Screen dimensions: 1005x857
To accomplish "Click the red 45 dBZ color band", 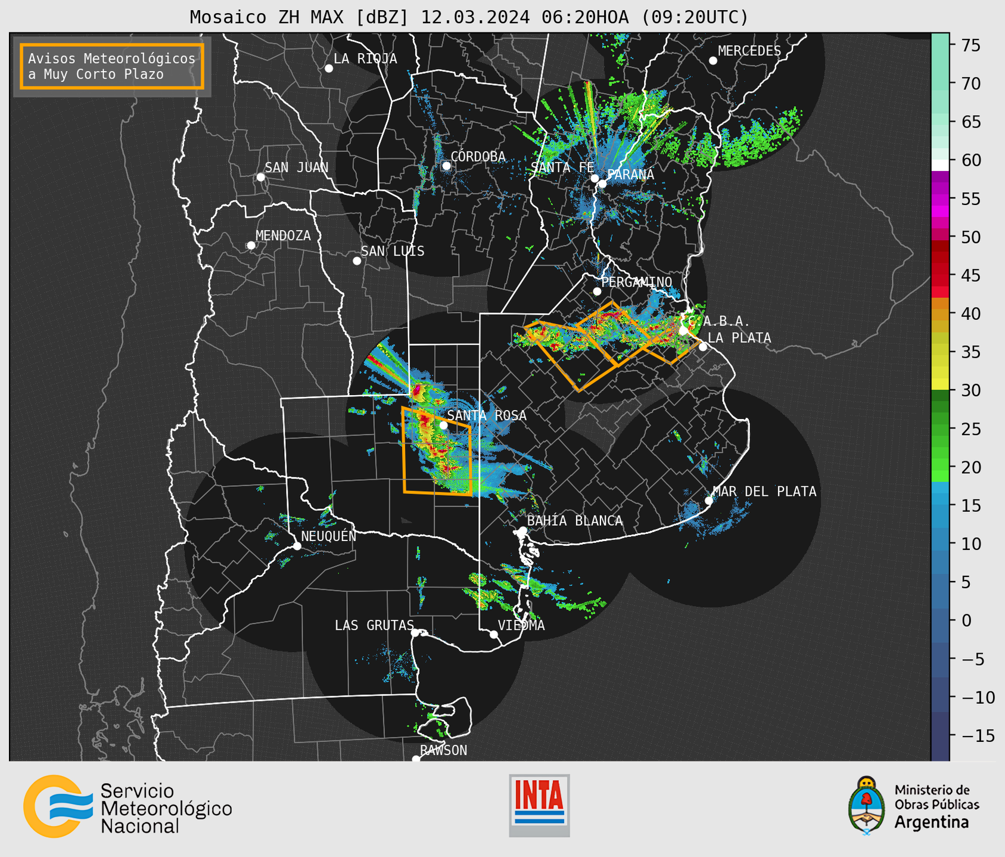I will pos(940,275).
